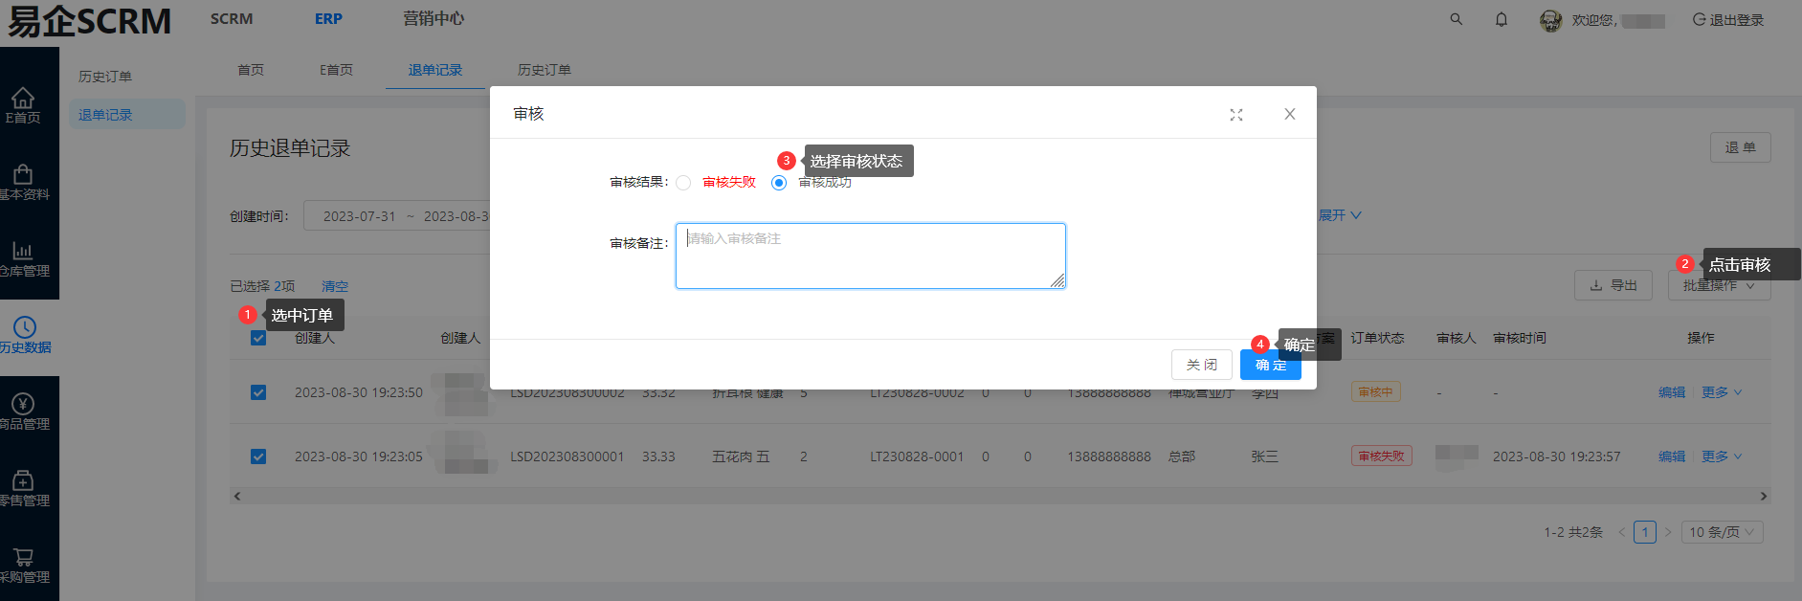This screenshot has height=601, width=1802.
Task: Uncheck the row dated 2023-08-30 19:23:50
Action: pyautogui.click(x=258, y=392)
